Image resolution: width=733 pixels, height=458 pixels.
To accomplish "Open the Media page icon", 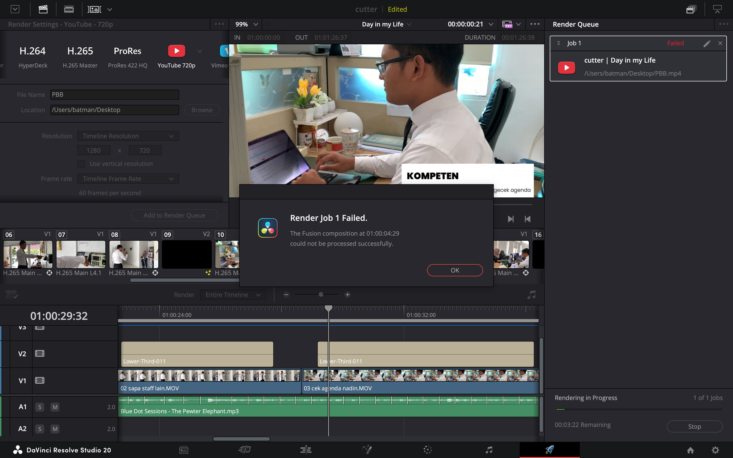I will (184, 450).
